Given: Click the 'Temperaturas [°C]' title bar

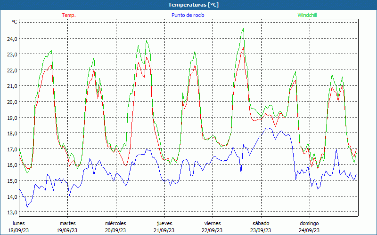Looking at the screenshot, I should point(188,5).
